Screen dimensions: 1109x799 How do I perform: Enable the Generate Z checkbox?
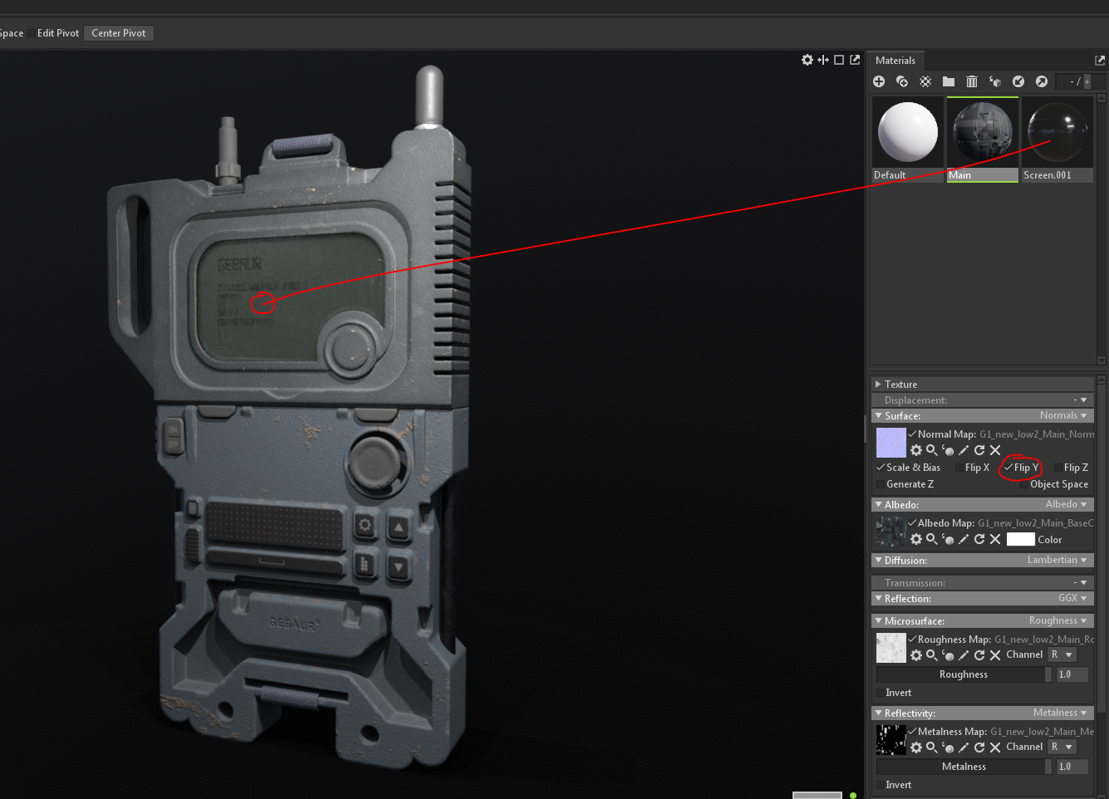tap(881, 484)
